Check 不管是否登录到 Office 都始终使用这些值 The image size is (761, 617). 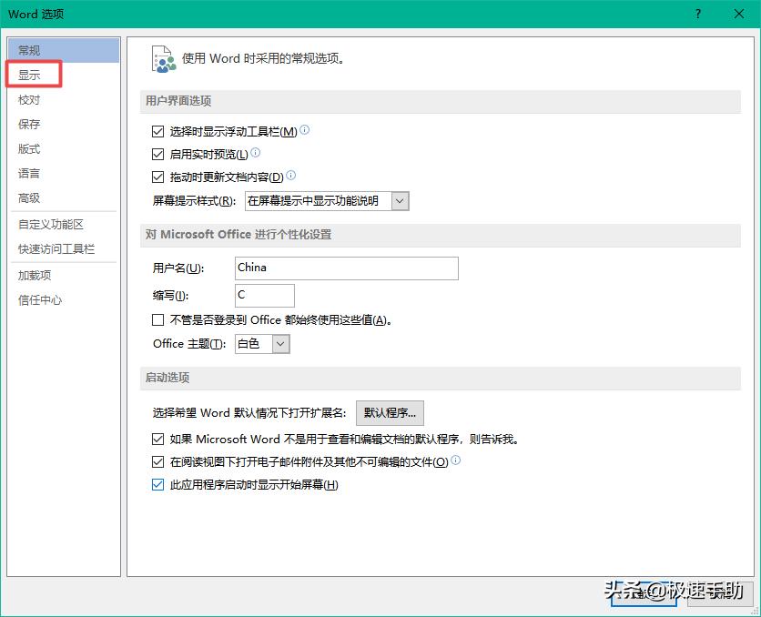158,319
